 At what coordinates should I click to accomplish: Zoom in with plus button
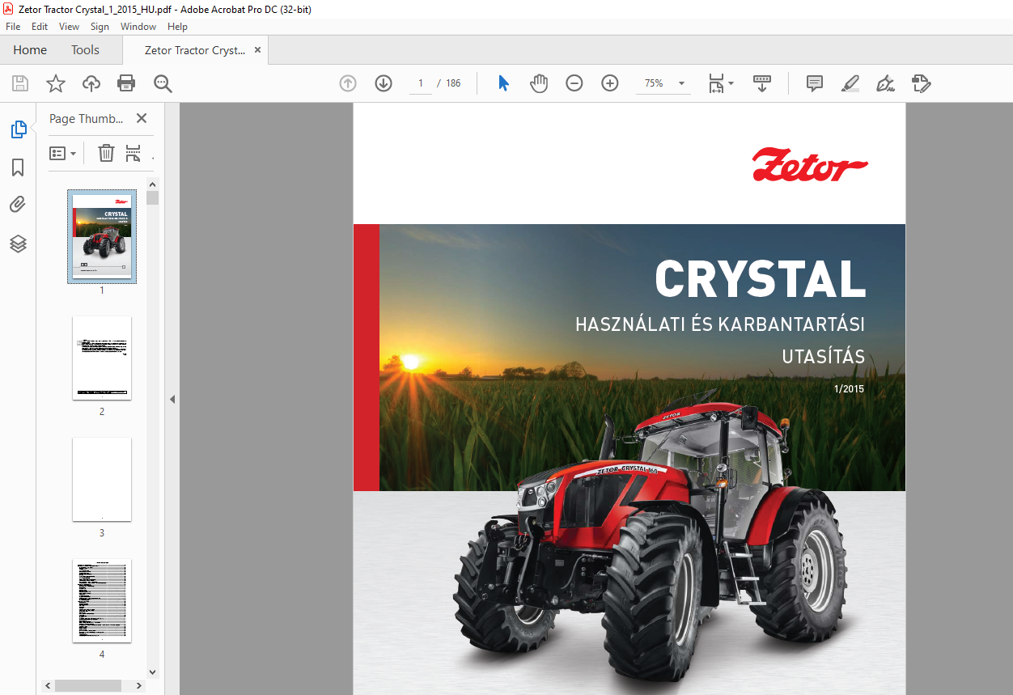[x=610, y=83]
